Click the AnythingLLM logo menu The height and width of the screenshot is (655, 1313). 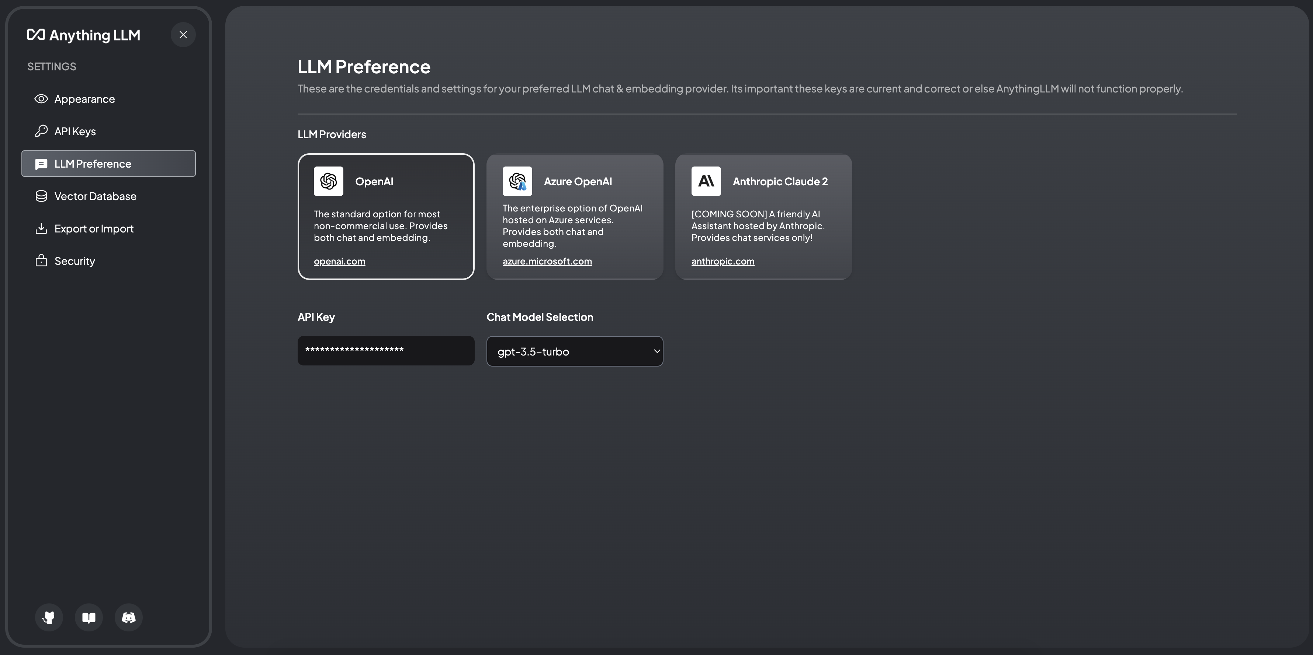coord(84,34)
